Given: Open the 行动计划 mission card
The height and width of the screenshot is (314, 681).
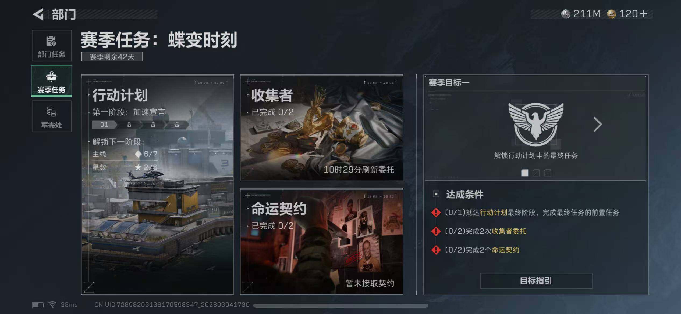Looking at the screenshot, I should [157, 185].
